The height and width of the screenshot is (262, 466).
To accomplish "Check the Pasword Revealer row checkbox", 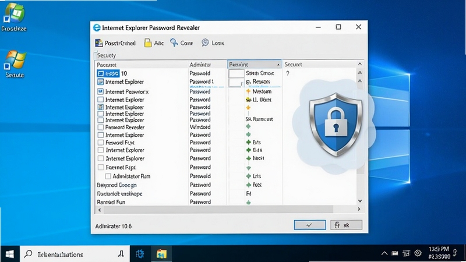I will pos(100,127).
